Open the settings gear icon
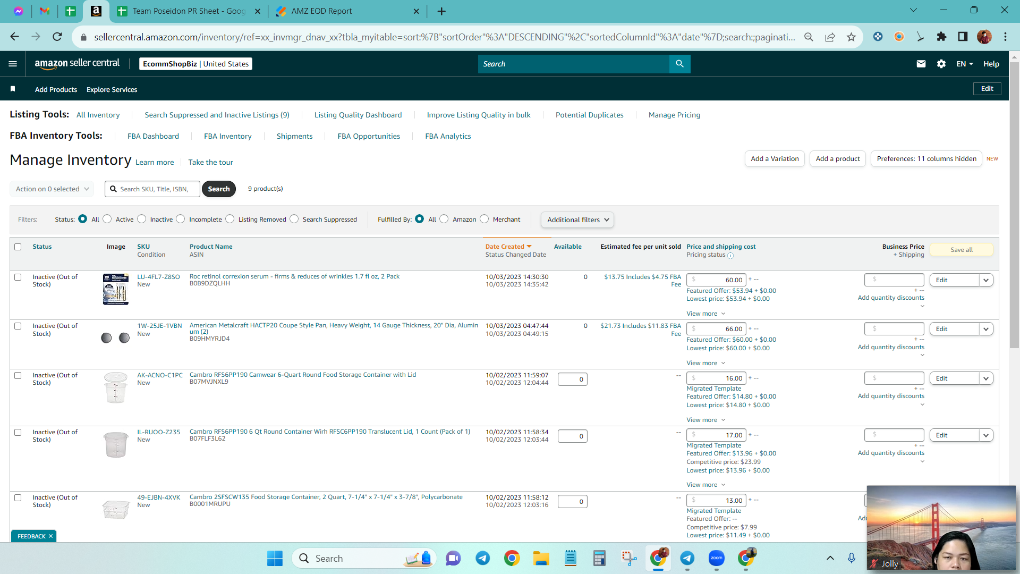1020x574 pixels. tap(941, 64)
